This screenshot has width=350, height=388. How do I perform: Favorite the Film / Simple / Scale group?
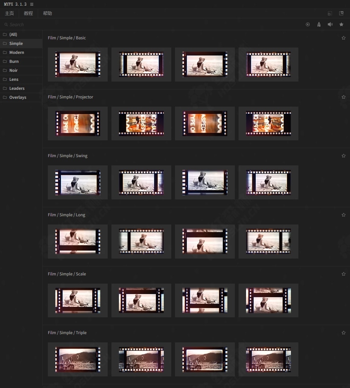click(x=344, y=274)
